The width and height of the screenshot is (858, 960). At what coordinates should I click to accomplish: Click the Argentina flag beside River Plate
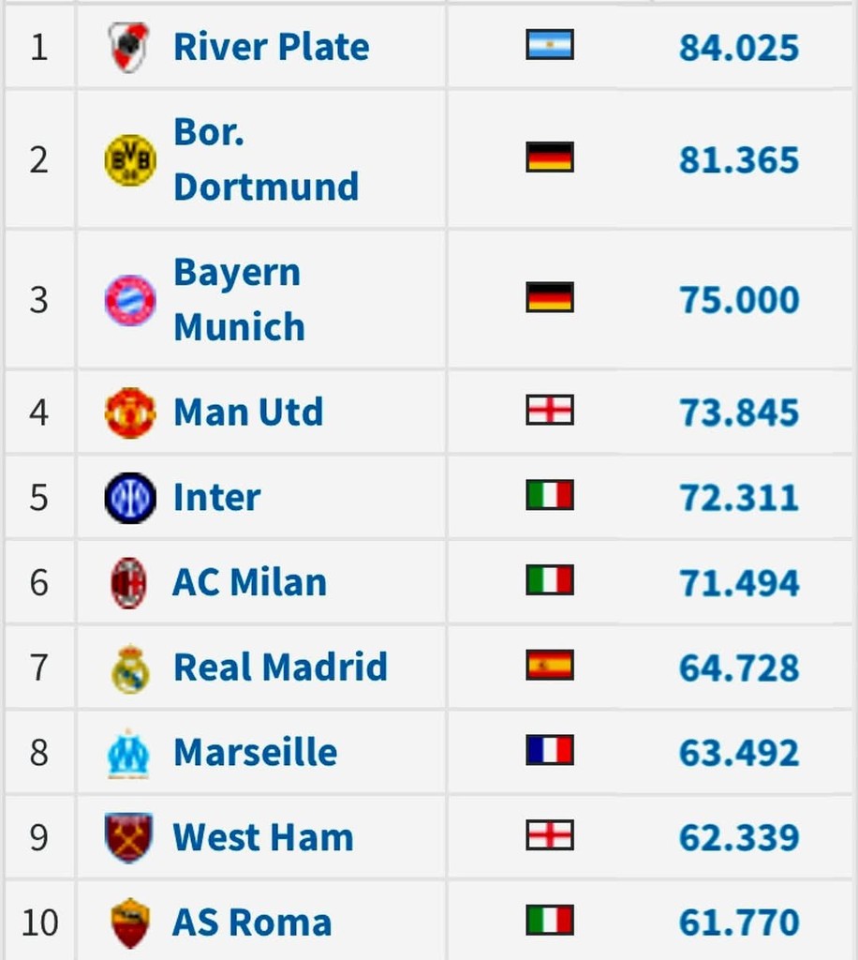coord(550,45)
